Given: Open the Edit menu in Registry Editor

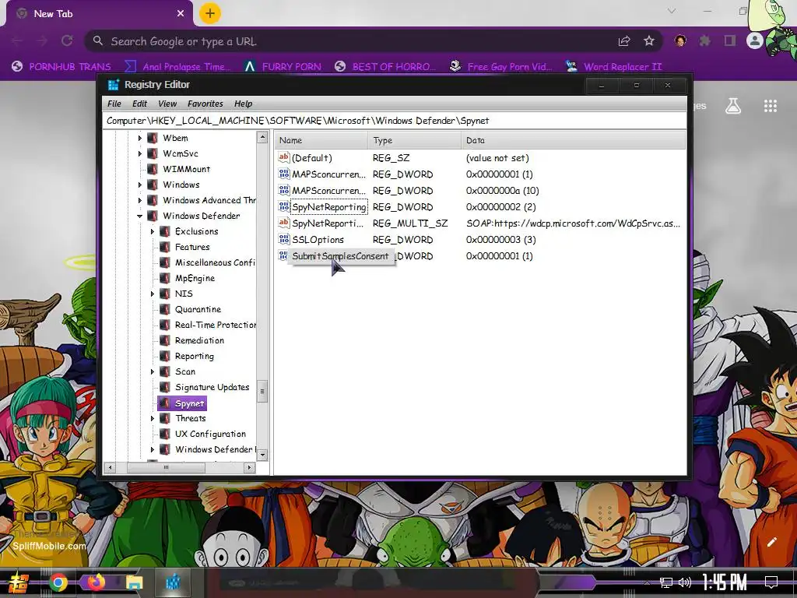Looking at the screenshot, I should [x=139, y=104].
